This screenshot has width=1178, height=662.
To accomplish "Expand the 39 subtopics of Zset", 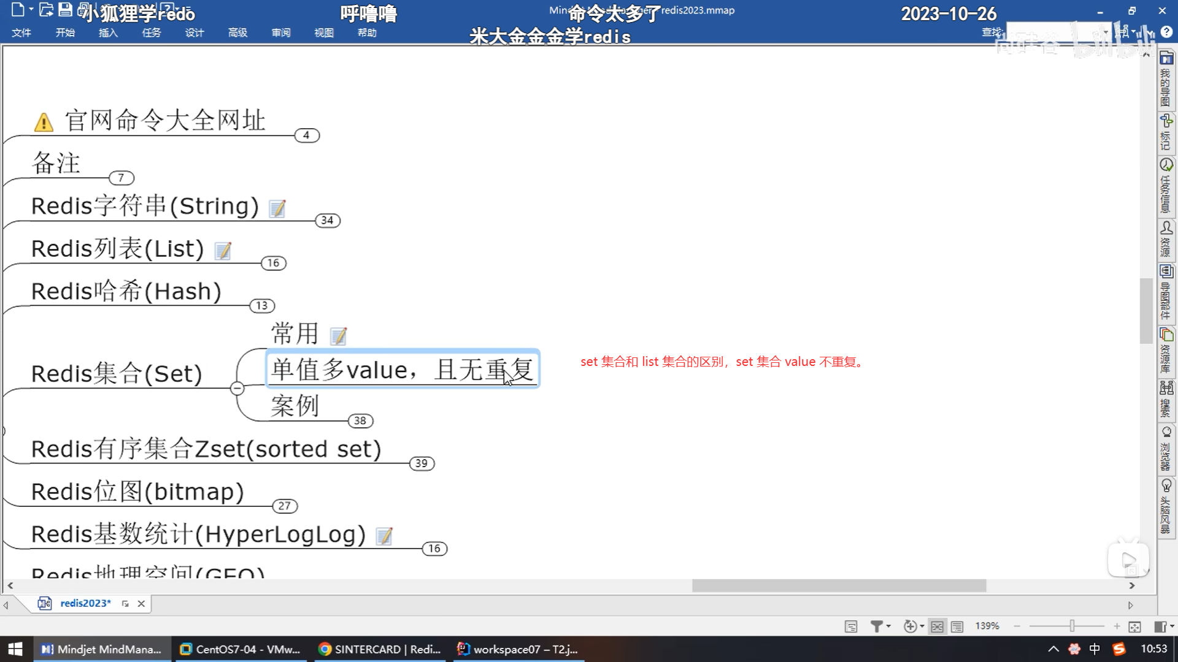I will click(x=422, y=463).
